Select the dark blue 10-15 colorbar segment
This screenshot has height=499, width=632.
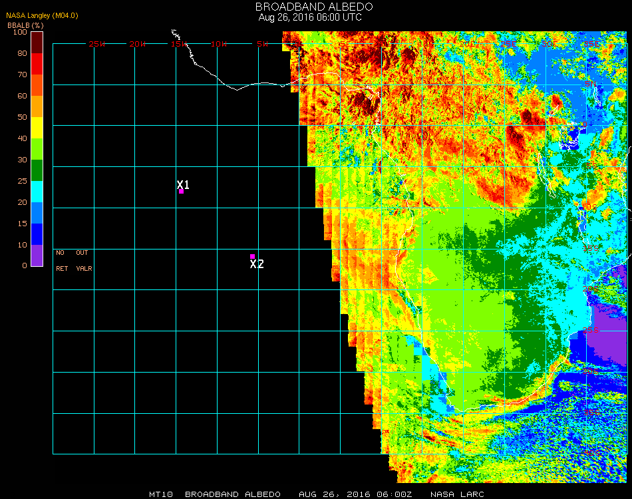point(37,234)
